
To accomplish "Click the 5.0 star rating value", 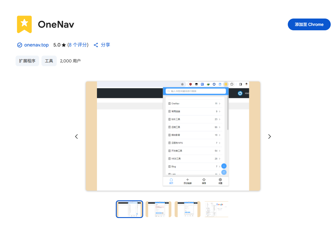I will click(x=60, y=45).
